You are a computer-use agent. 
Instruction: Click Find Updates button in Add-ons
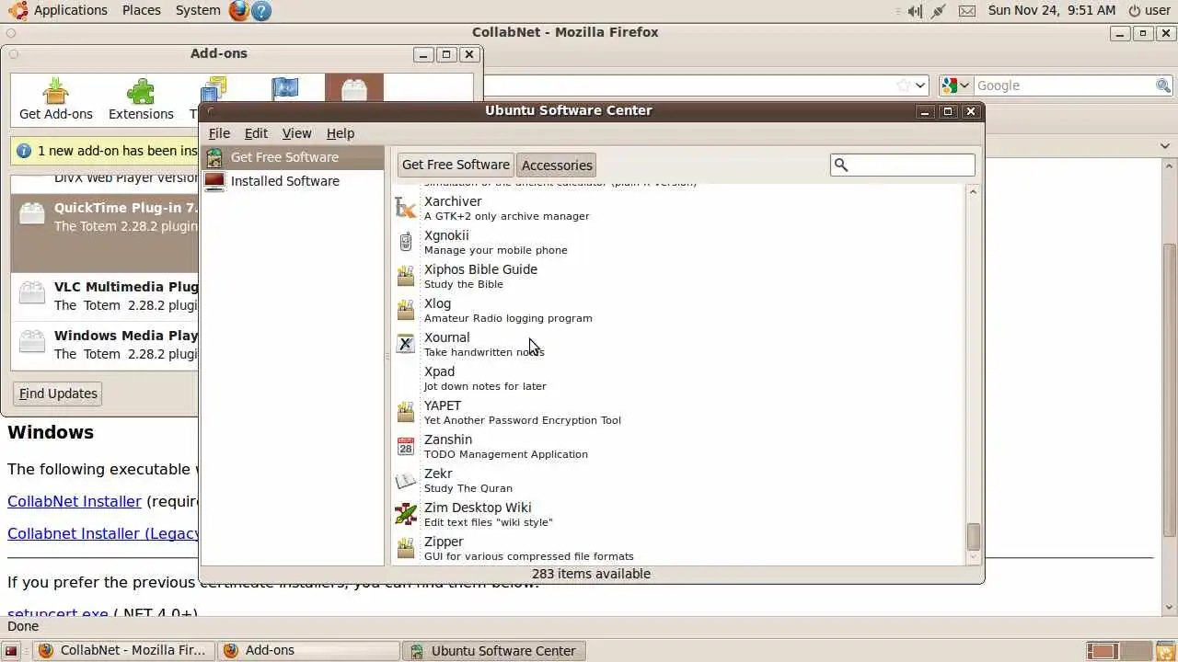point(58,394)
